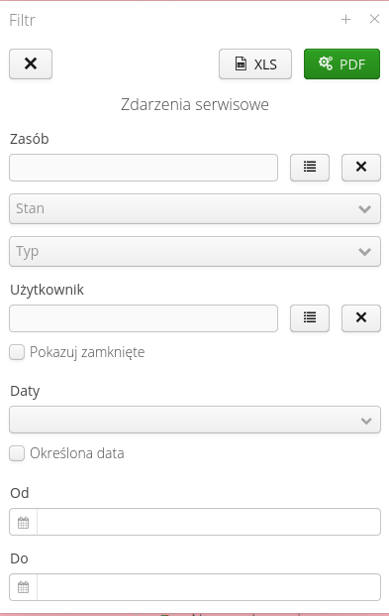The width and height of the screenshot is (389, 616).
Task: Click the plus icon in Filtr header
Action: point(345,19)
